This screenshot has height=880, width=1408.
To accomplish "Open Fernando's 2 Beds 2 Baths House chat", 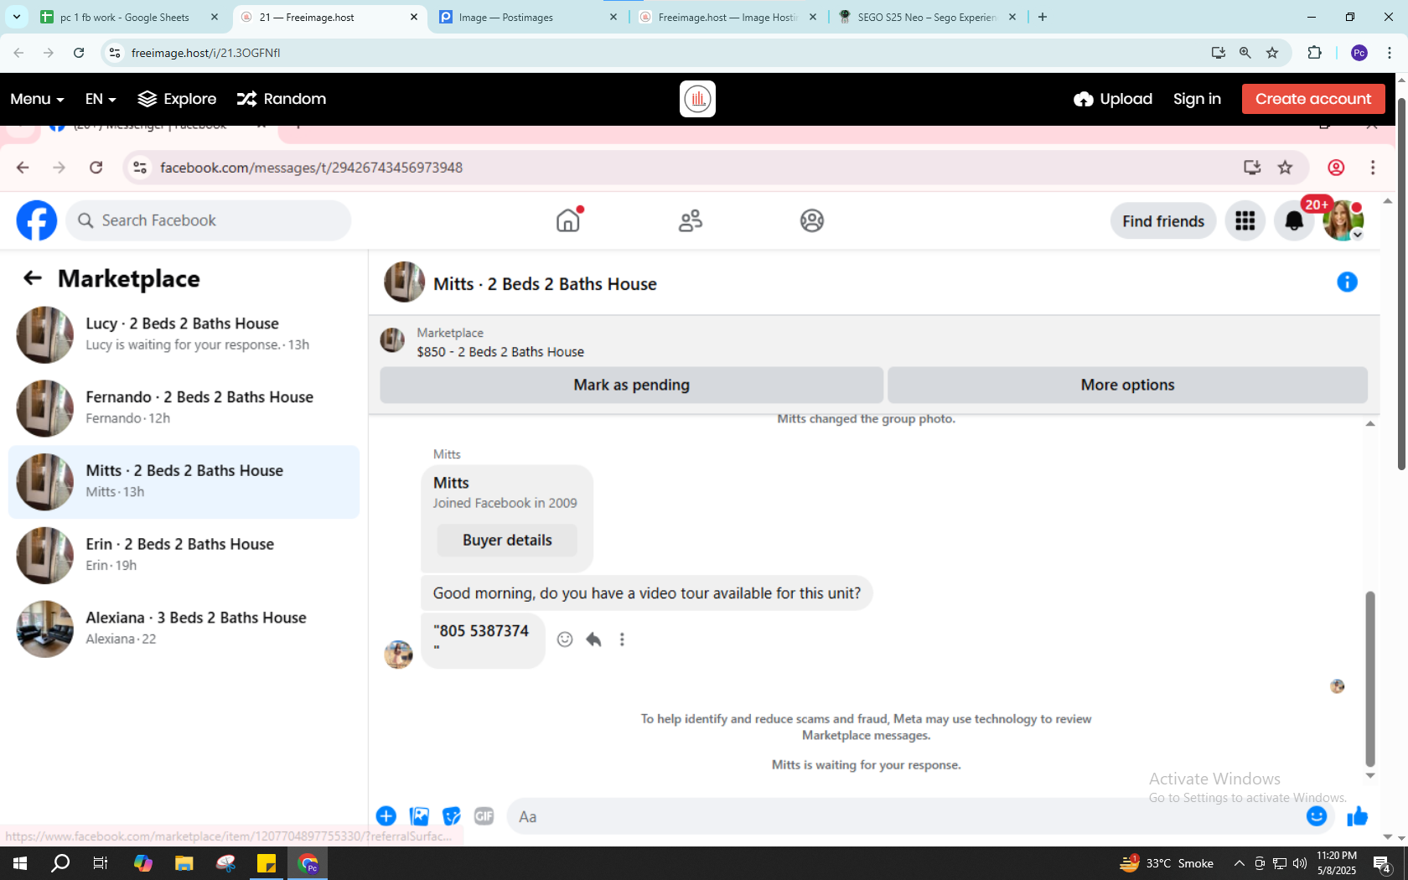I will (184, 408).
